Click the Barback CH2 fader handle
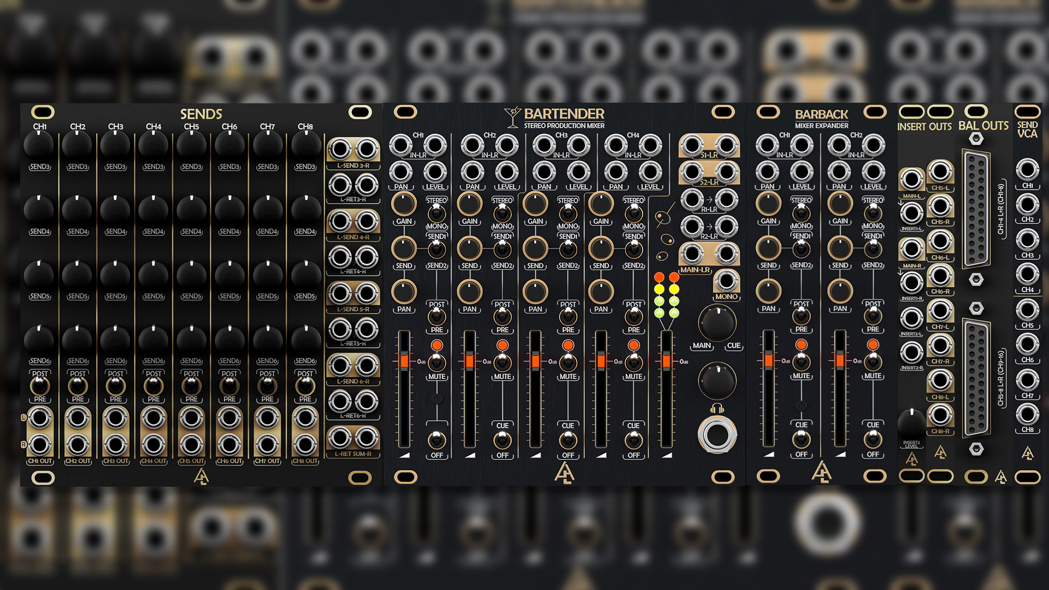The image size is (1049, 590). (840, 361)
